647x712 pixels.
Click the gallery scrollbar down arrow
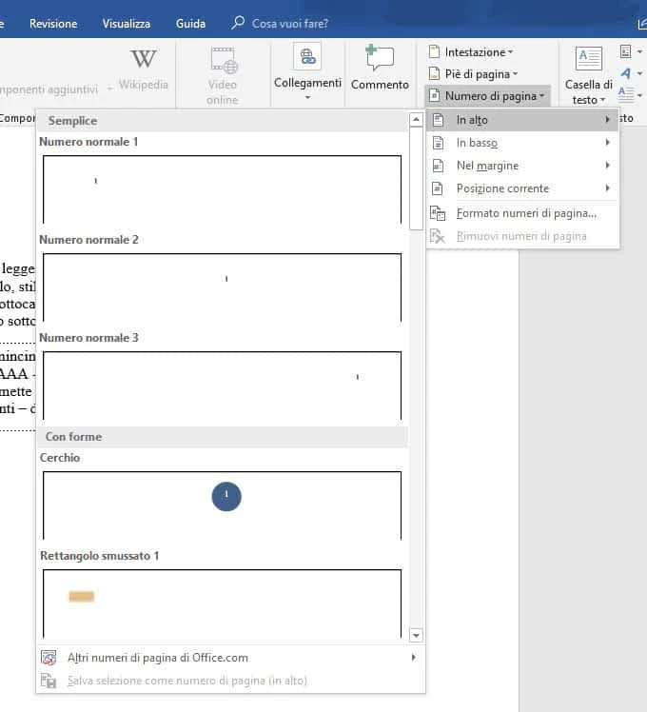pos(416,635)
